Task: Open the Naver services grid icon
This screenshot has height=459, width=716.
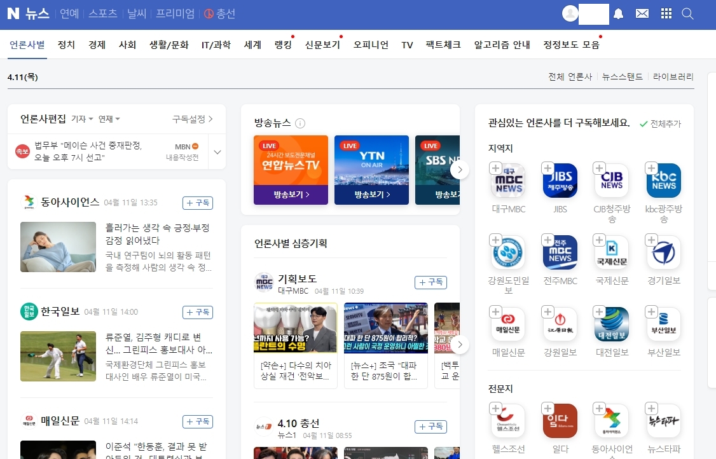Action: pos(666,13)
